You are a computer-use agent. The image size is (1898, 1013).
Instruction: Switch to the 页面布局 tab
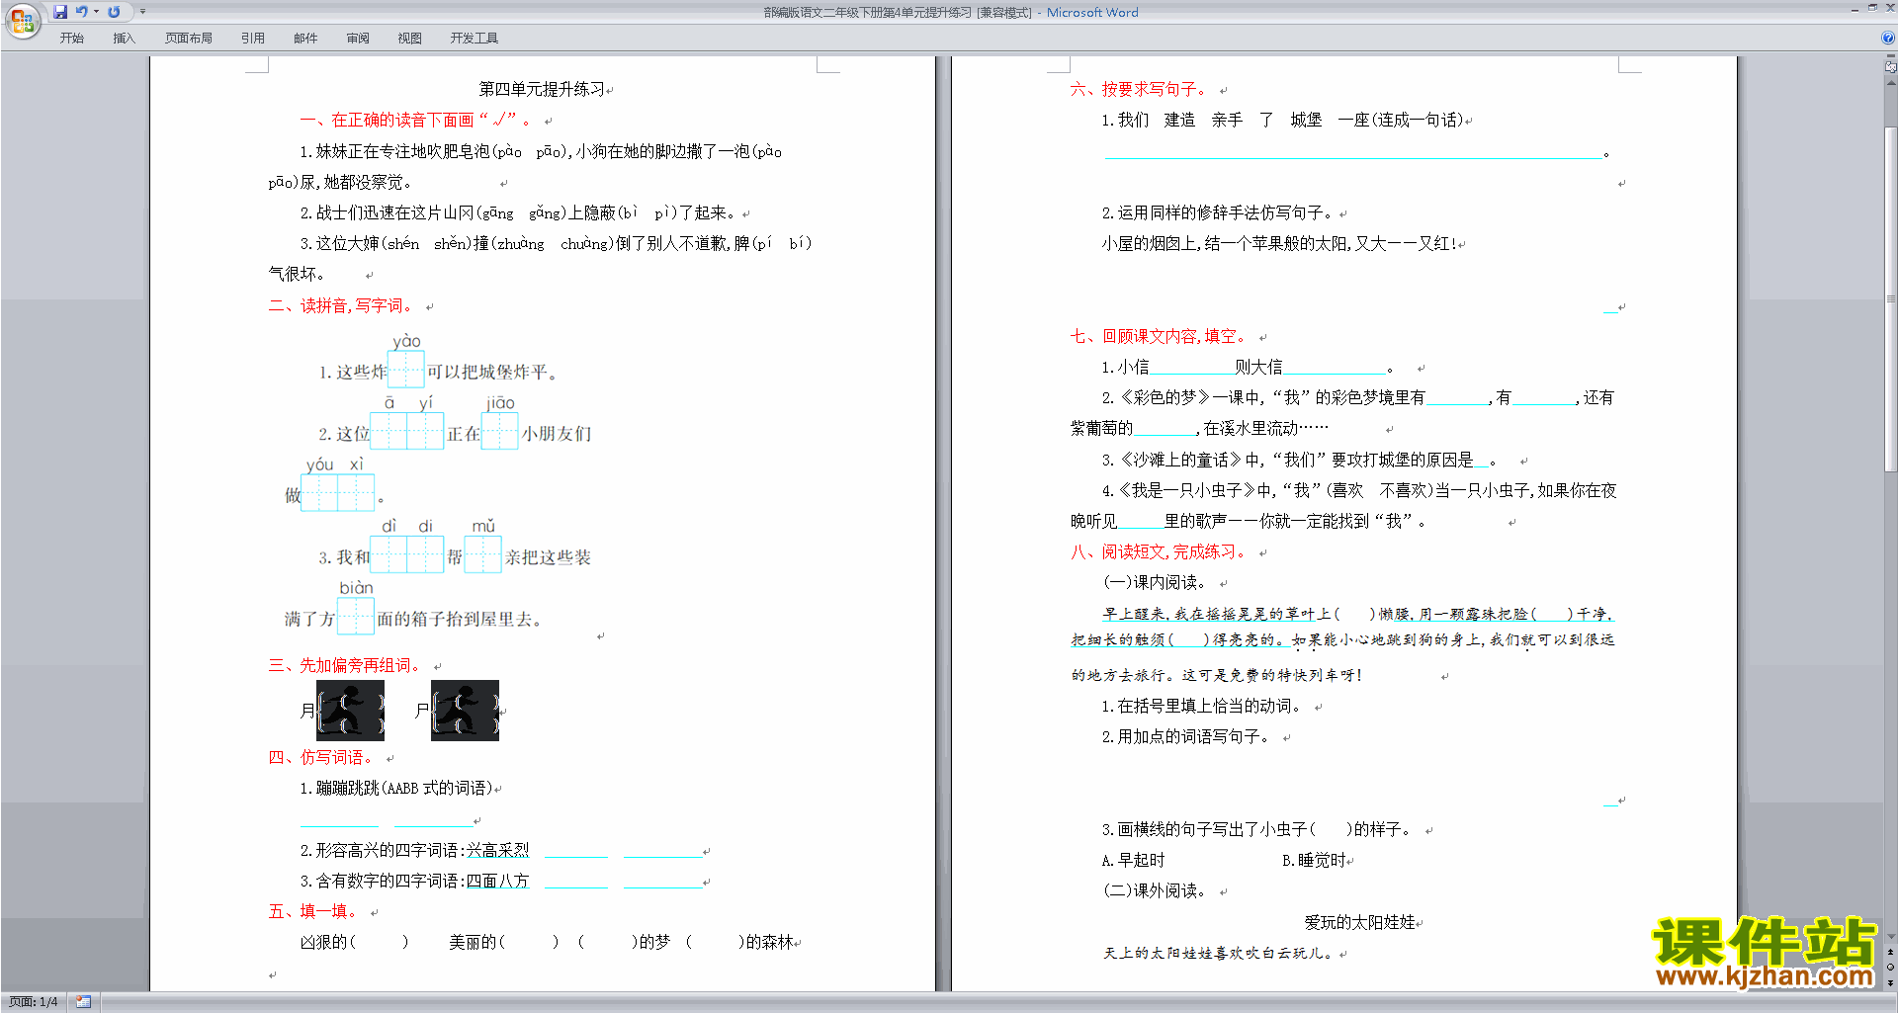pyautogui.click(x=189, y=39)
